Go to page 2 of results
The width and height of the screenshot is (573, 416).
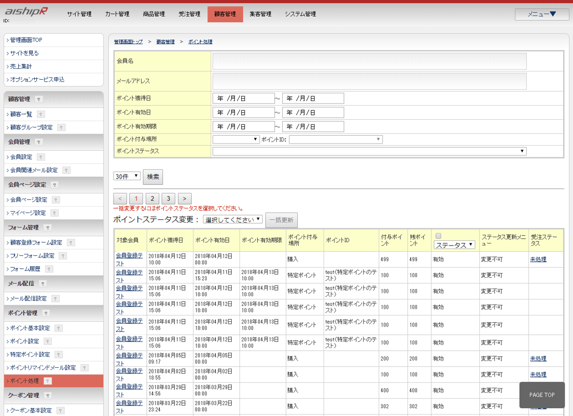152,199
